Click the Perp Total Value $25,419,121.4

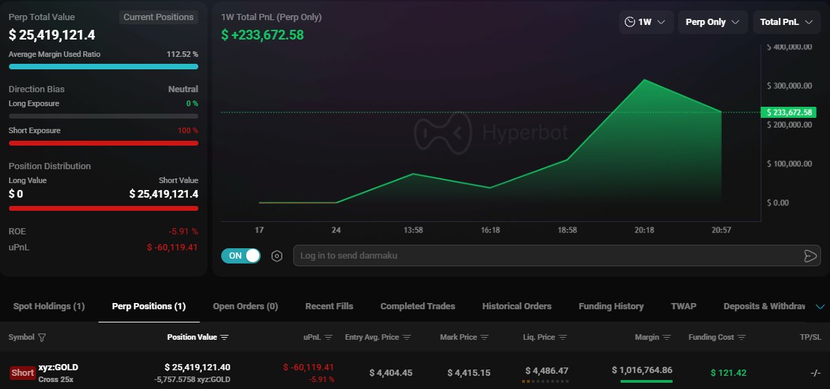click(52, 35)
